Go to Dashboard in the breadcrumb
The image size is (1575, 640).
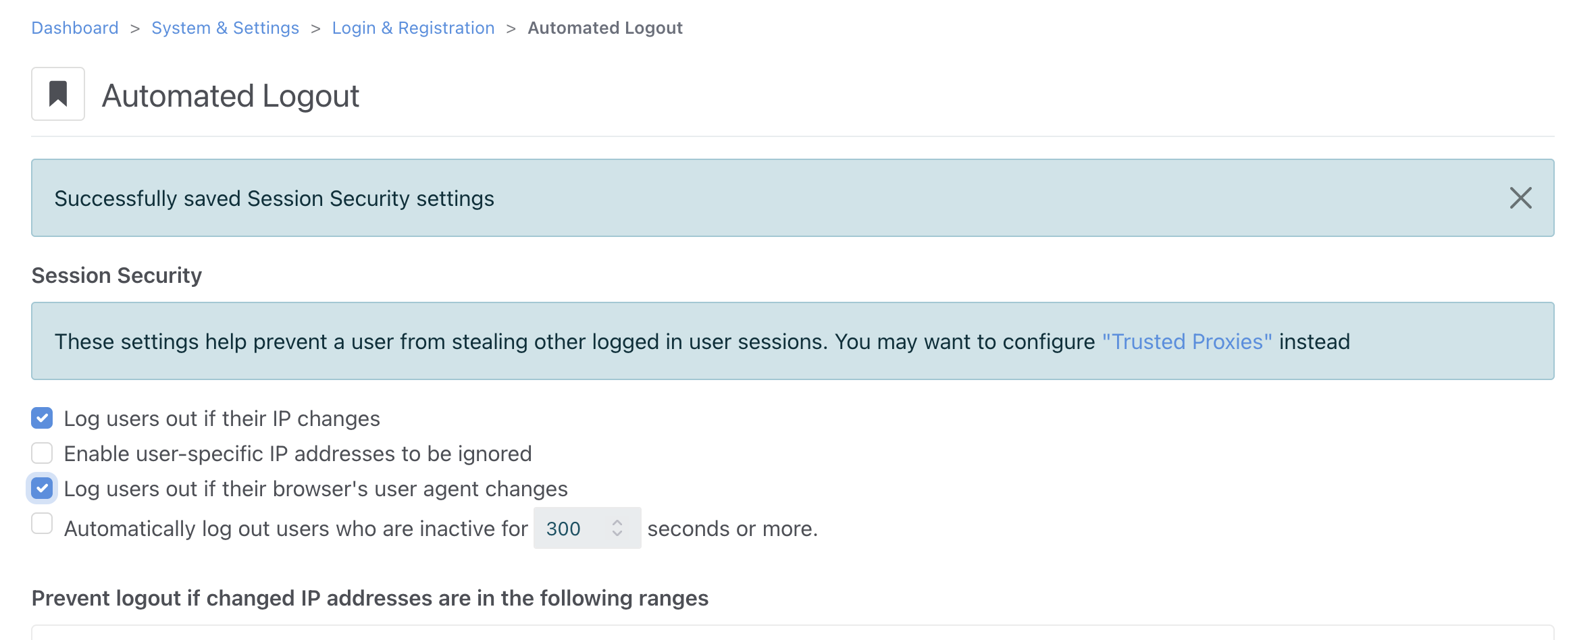pyautogui.click(x=75, y=28)
